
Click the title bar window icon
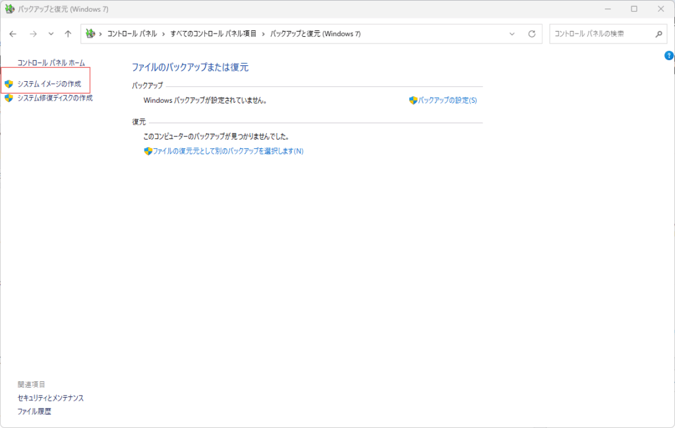click(9, 9)
